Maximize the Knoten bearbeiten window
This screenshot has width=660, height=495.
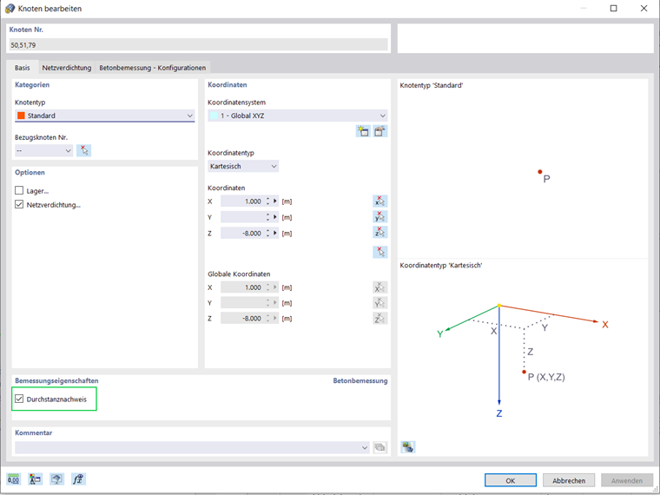(614, 9)
